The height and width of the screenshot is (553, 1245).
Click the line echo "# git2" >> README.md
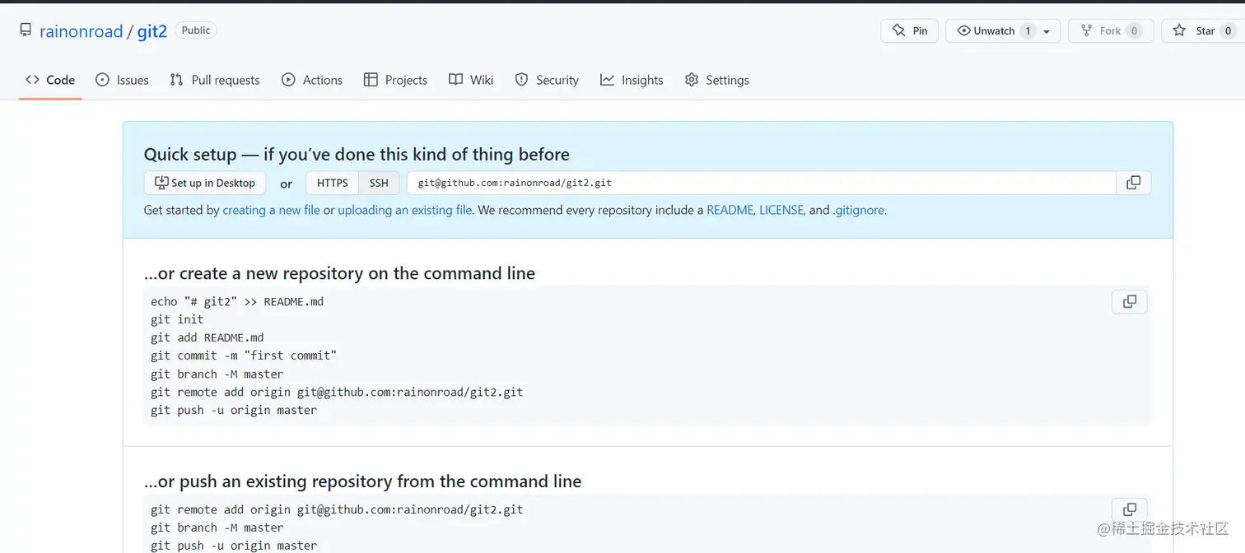pos(237,301)
